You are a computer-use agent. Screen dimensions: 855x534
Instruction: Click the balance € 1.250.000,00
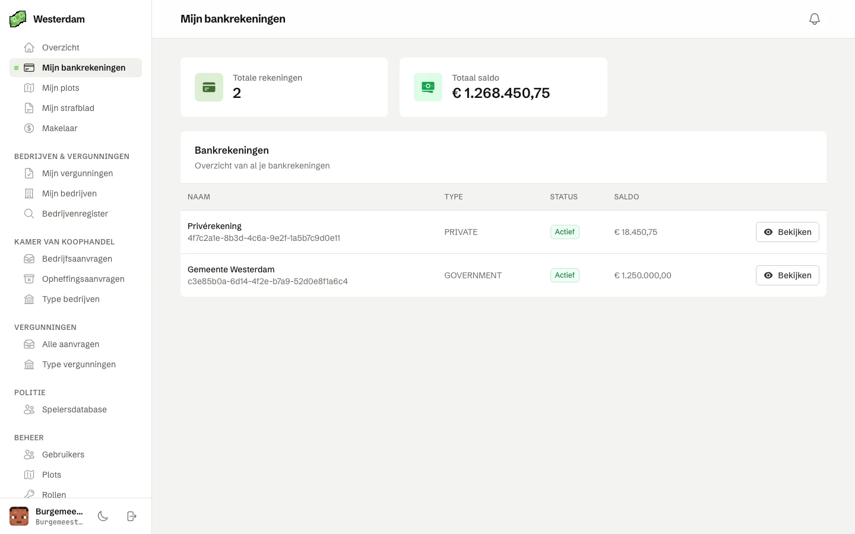pyautogui.click(x=642, y=275)
